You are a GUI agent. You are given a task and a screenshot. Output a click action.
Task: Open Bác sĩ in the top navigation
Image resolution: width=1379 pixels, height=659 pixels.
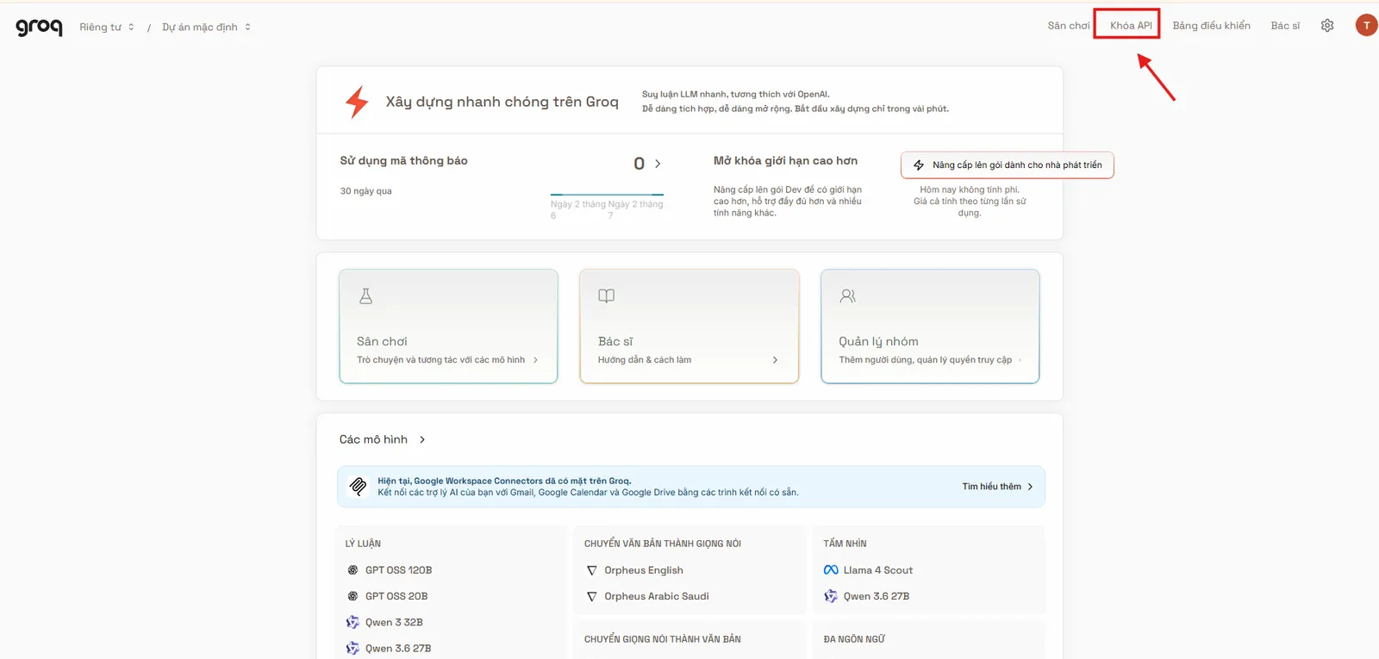[1285, 26]
